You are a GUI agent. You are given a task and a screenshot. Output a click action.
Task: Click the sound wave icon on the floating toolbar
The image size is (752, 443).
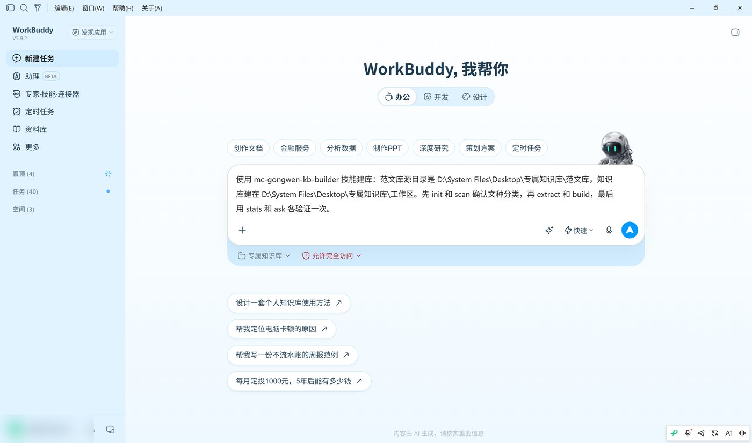click(742, 433)
